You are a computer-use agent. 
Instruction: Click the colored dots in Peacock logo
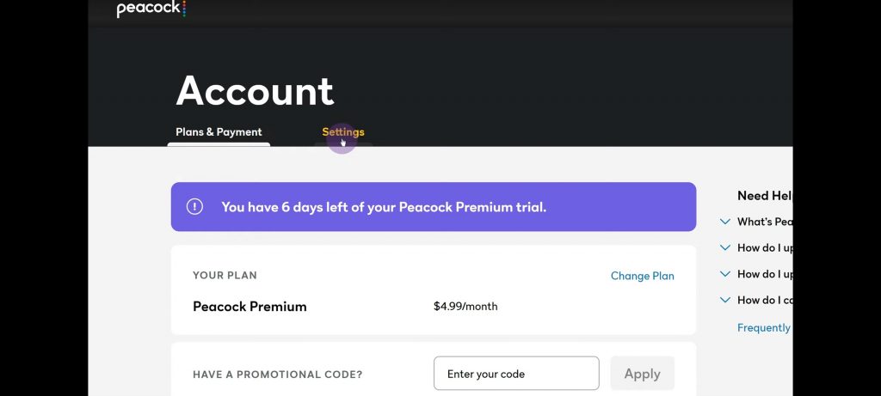point(184,8)
